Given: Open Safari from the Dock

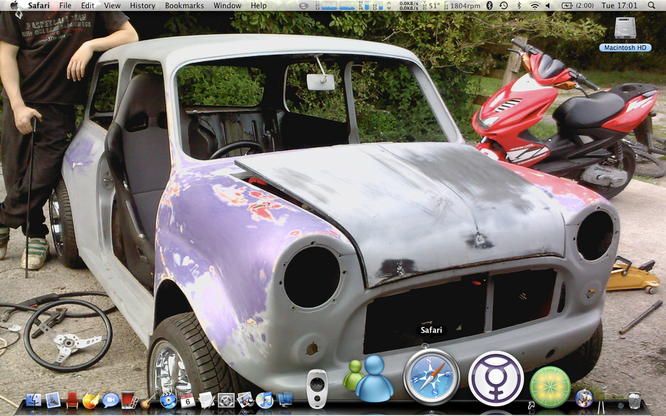Looking at the screenshot, I should click(x=431, y=376).
